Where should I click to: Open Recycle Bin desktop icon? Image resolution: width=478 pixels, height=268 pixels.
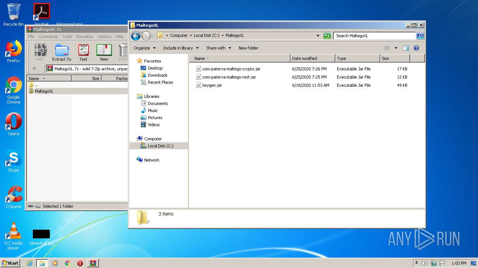13,15
